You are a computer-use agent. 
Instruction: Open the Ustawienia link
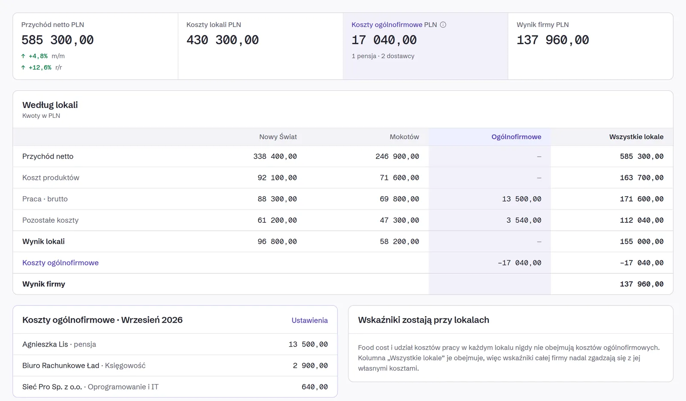[x=310, y=320]
